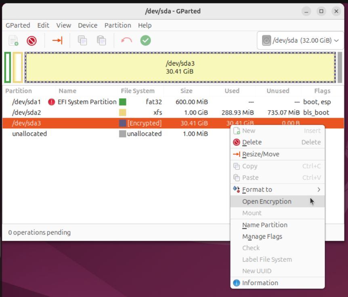Click the New icon in context menu
Viewport: 348px width, 297px height.
pyautogui.click(x=237, y=131)
